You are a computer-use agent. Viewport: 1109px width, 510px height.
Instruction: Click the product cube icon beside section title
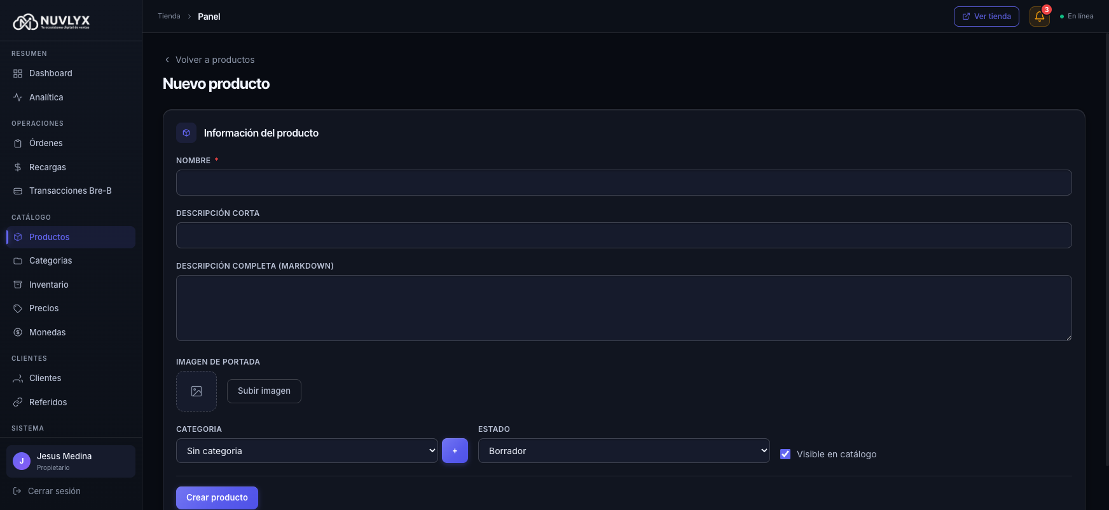[x=186, y=133]
